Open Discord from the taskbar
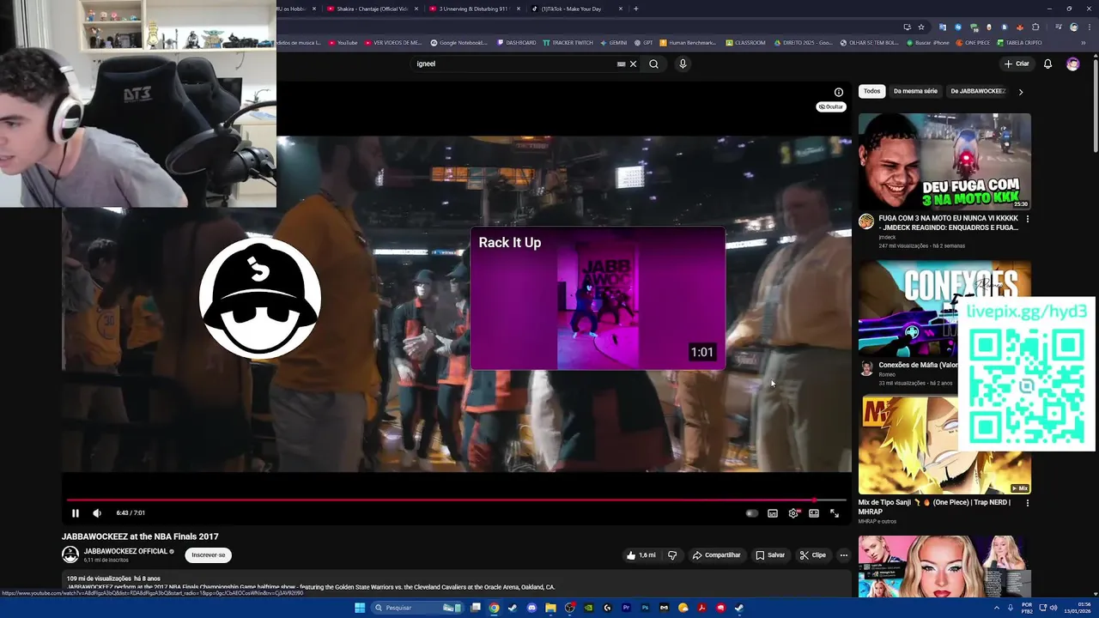Viewport: 1099px width, 618px height. click(x=532, y=608)
